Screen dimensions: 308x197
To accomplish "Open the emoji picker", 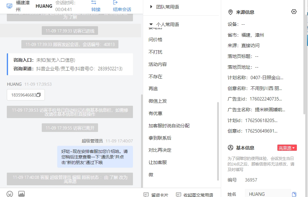I will pyautogui.click(x=10, y=194).
